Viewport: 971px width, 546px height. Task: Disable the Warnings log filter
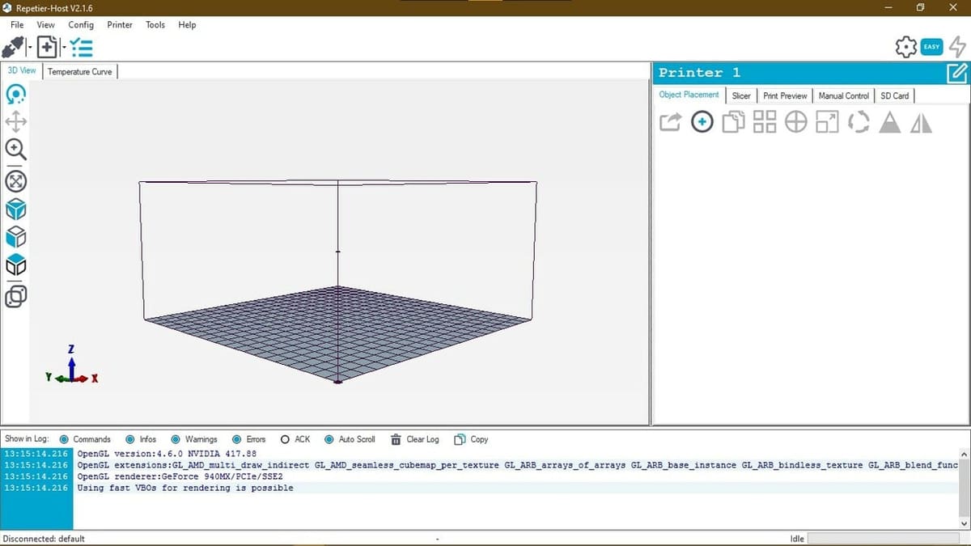tap(193, 439)
